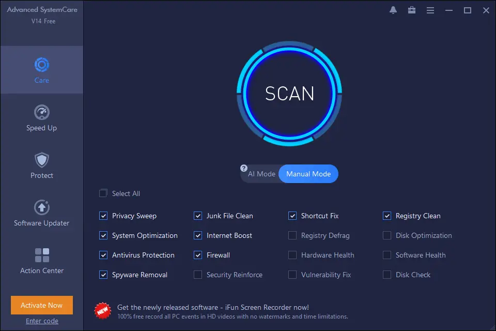Check the Select All checkbox

[x=103, y=193]
